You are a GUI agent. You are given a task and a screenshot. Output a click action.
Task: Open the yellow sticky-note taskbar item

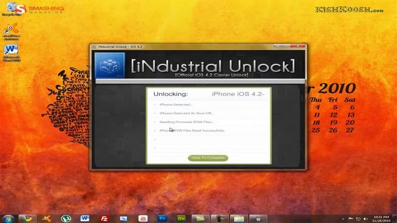[x=200, y=219]
